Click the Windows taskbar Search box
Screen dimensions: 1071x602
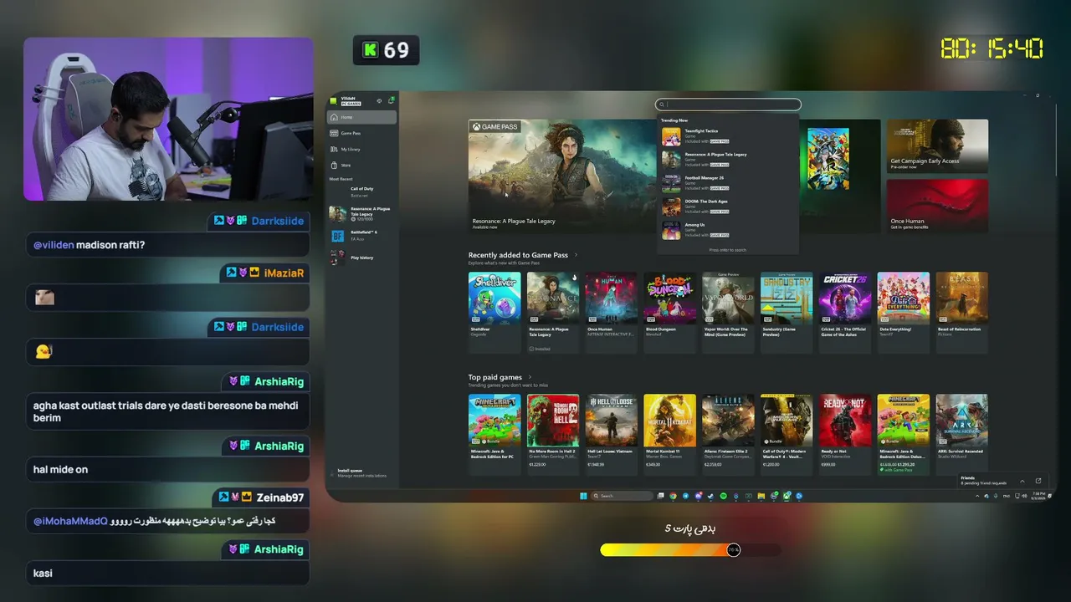click(622, 496)
